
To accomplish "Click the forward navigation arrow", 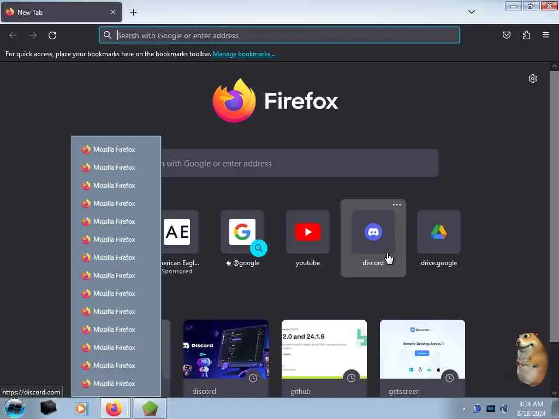I will point(33,35).
